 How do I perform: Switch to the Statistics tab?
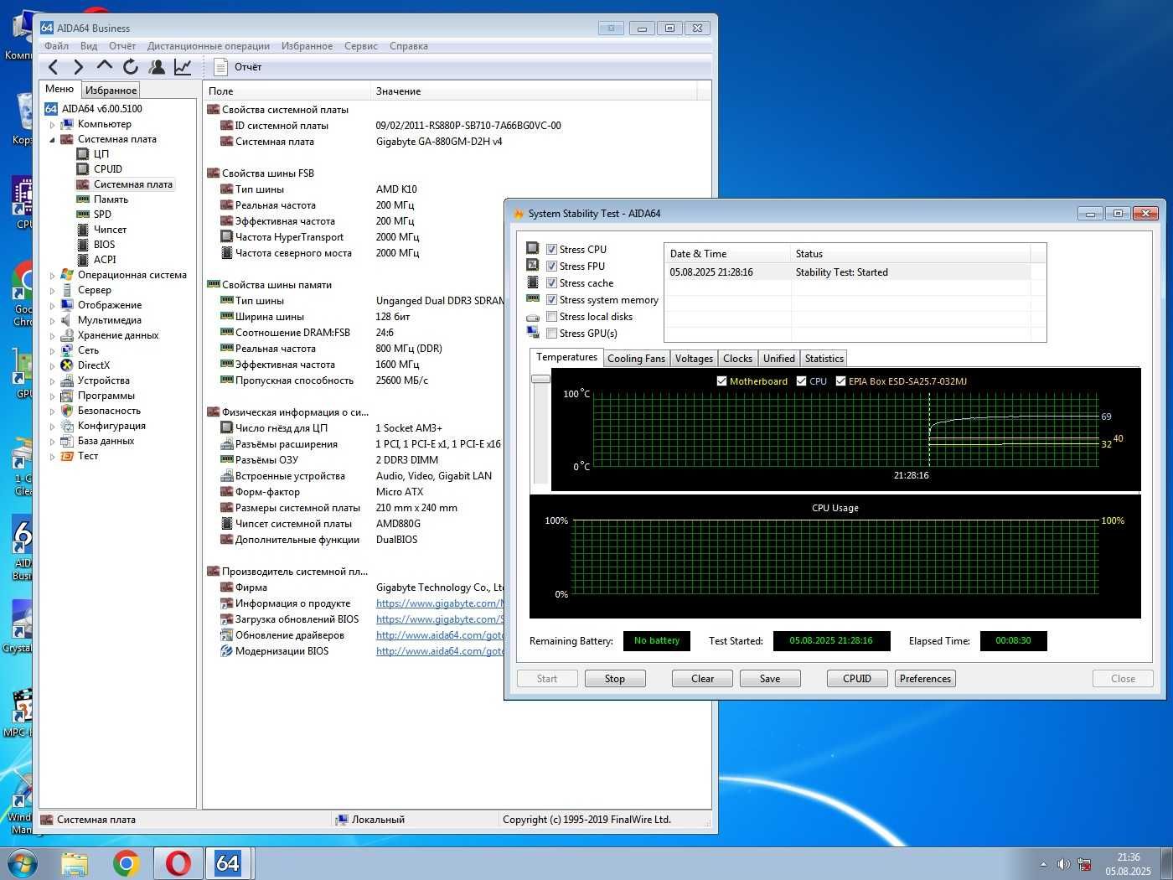pyautogui.click(x=824, y=359)
